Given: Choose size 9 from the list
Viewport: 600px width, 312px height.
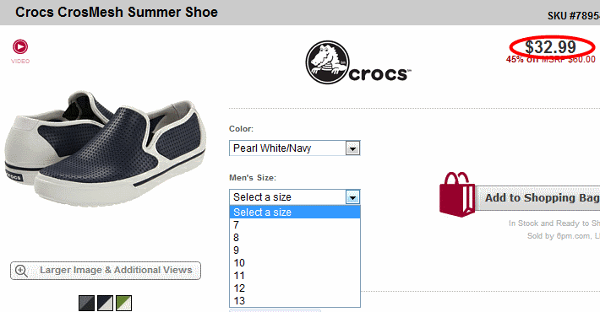Looking at the screenshot, I should (295, 250).
